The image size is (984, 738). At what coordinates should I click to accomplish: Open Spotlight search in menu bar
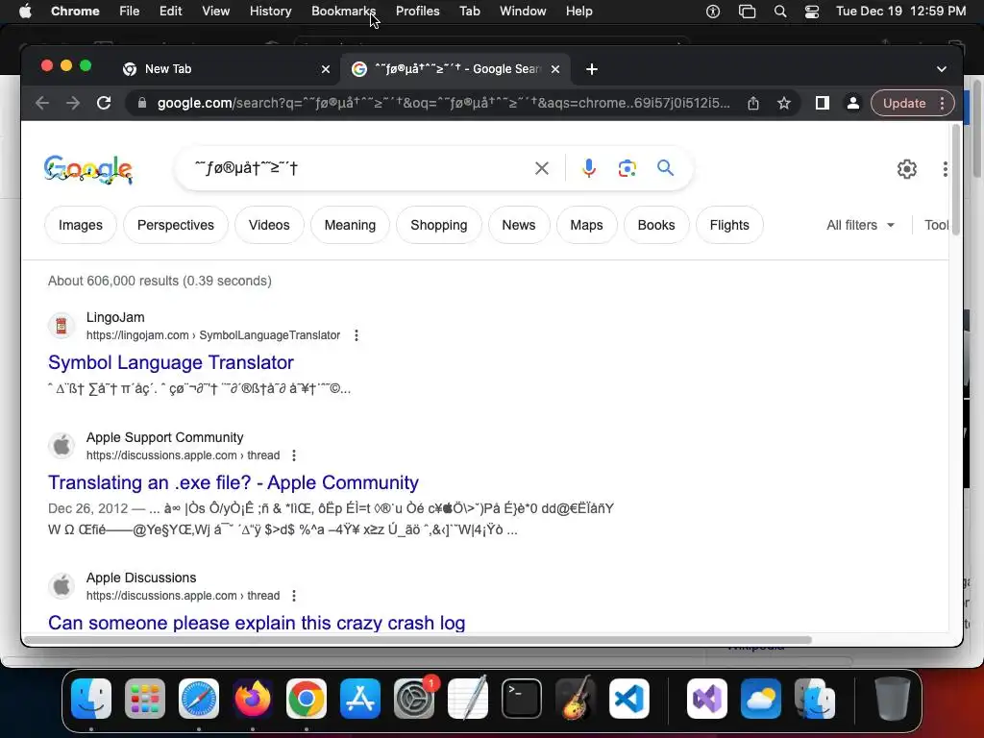[x=780, y=12]
